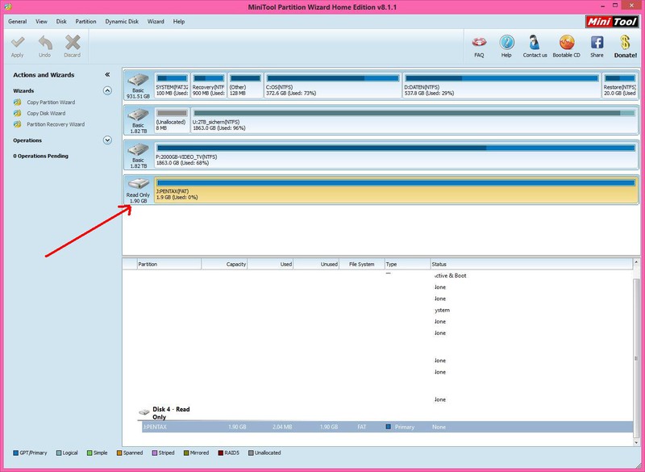Click the 0 Operations Pending text
The image size is (645, 472).
click(41, 156)
